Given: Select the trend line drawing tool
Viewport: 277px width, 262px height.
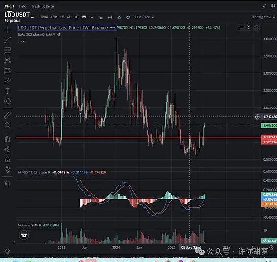Looking at the screenshot, I should pos(7,40).
